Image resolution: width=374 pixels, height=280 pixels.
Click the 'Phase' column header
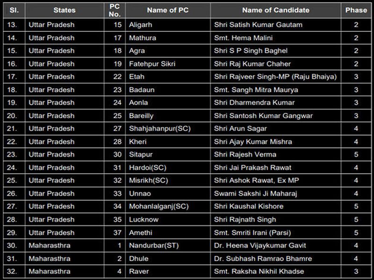(356, 10)
